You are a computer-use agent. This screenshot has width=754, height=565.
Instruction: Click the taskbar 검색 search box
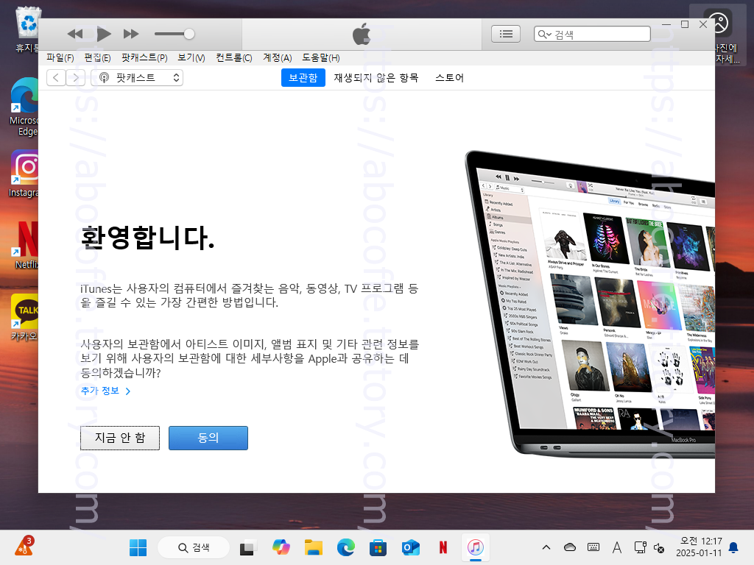click(x=194, y=547)
